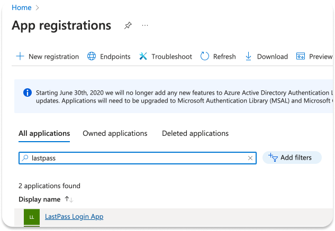Image resolution: width=335 pixels, height=231 pixels.
Task: Focus the lastpass search field
Action: coord(138,158)
